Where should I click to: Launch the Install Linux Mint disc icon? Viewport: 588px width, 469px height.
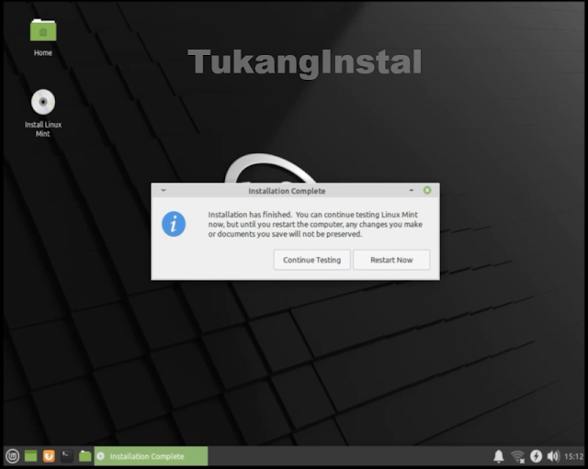point(43,112)
